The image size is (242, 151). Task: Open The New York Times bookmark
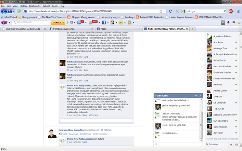52,17
